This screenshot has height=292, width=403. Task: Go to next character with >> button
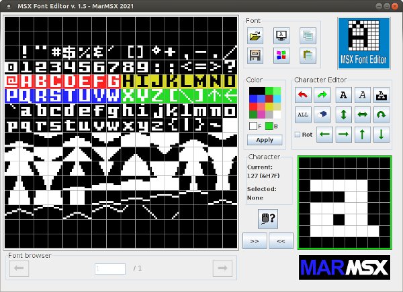(x=255, y=240)
